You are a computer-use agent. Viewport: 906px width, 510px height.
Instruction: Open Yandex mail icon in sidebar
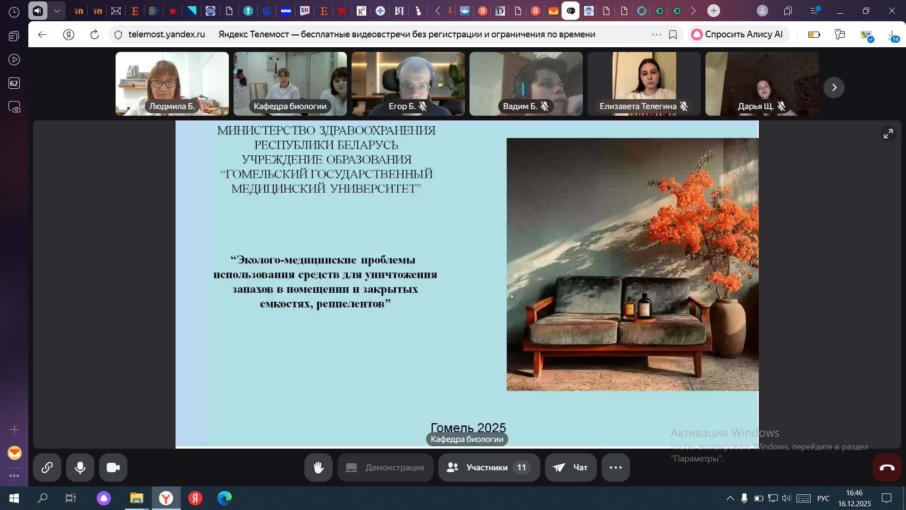coord(15,453)
